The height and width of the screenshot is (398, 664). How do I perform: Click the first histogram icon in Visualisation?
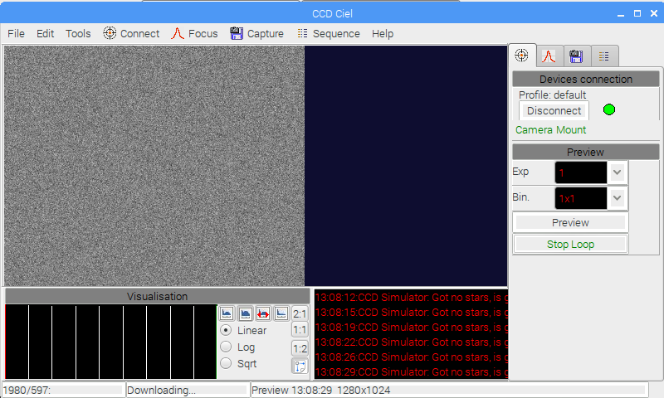[227, 313]
